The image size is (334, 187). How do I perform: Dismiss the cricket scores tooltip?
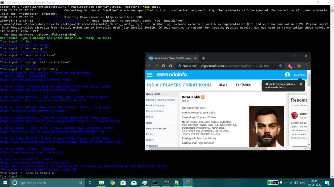click(301, 84)
